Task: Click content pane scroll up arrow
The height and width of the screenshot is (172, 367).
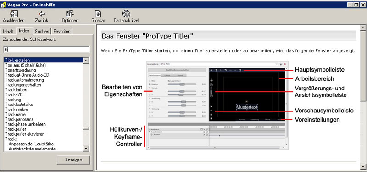Action: tap(363, 28)
